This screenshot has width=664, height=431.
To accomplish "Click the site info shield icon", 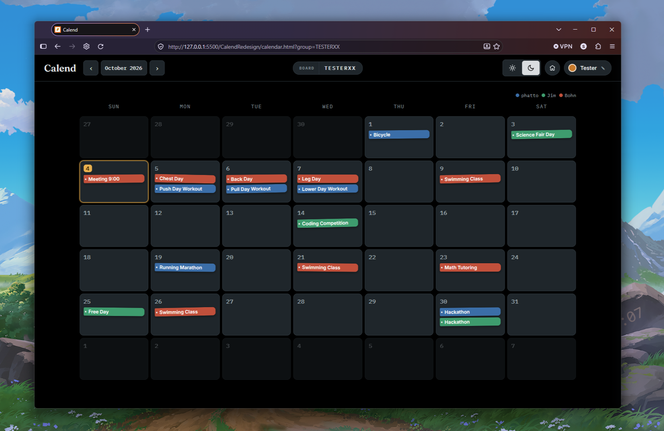I will click(x=161, y=47).
